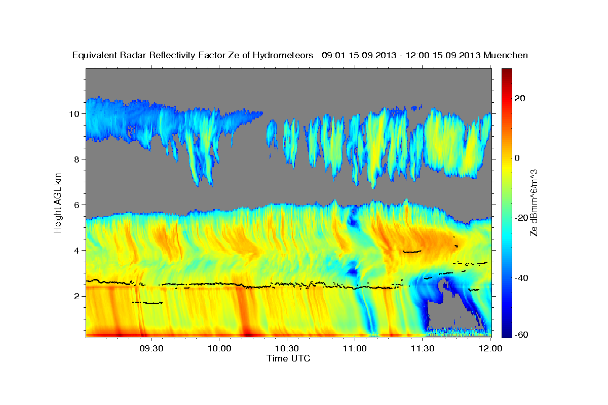
Task: Click the 'Height AGL km' axis label
Action: click(58, 202)
